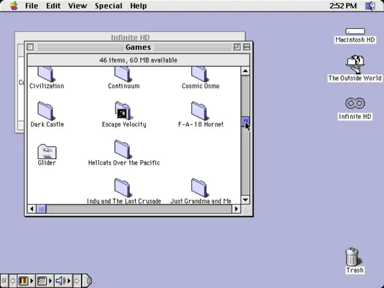Open the Civilization folder icon
Screen dimensions: 384x288
pos(45,74)
